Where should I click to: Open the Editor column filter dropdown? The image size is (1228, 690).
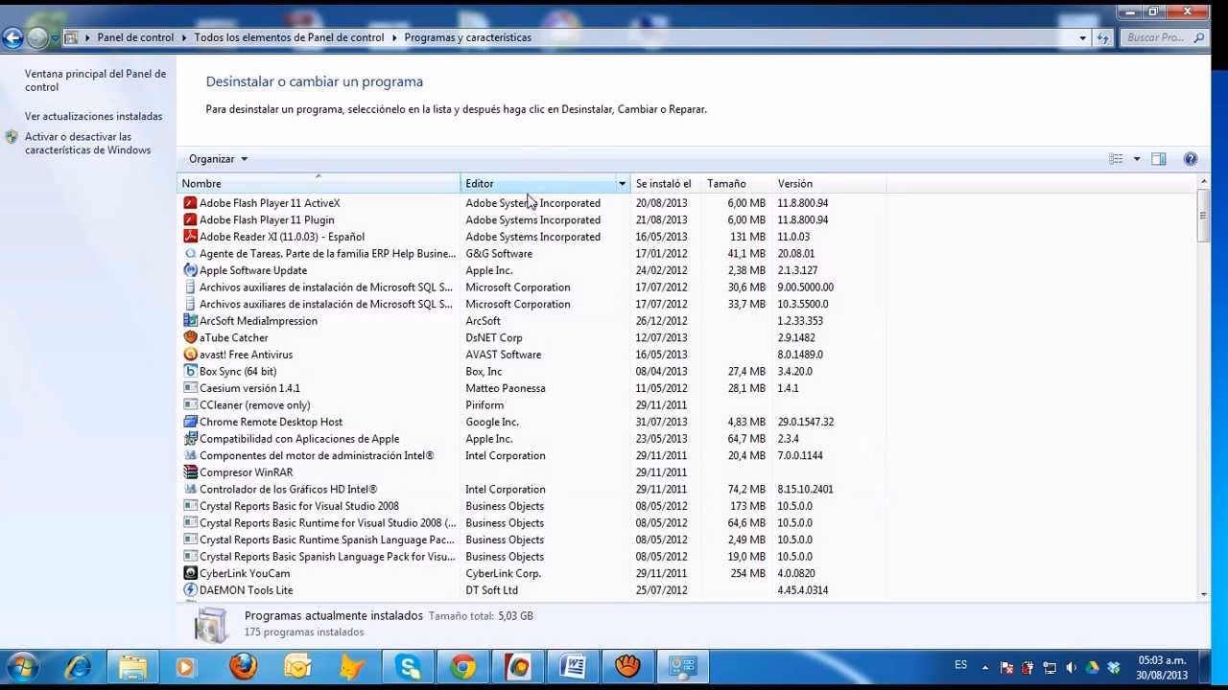622,184
